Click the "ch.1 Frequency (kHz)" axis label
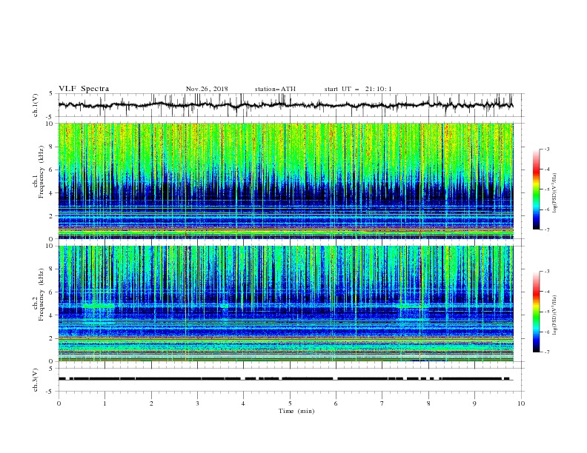 click(40, 171)
